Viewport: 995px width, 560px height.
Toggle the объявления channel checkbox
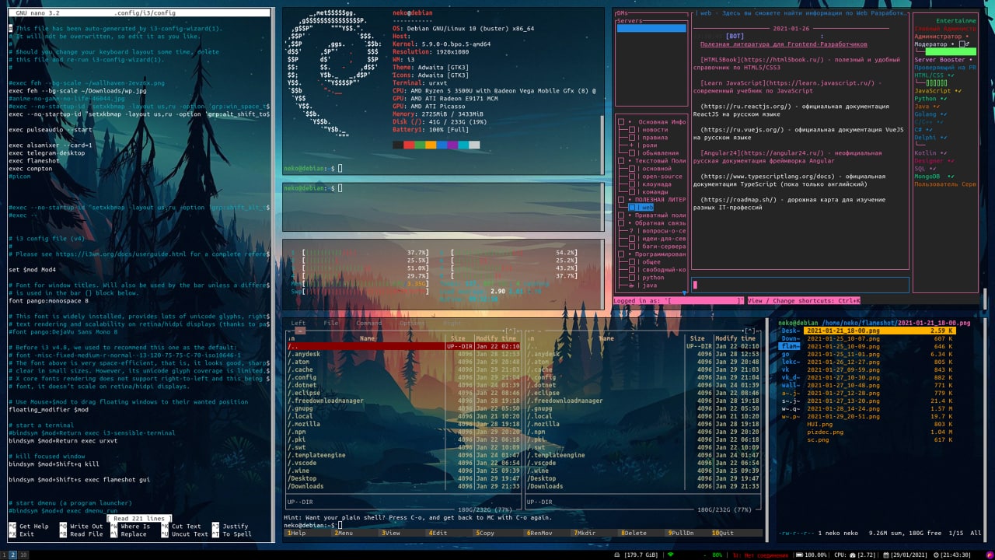pos(631,153)
